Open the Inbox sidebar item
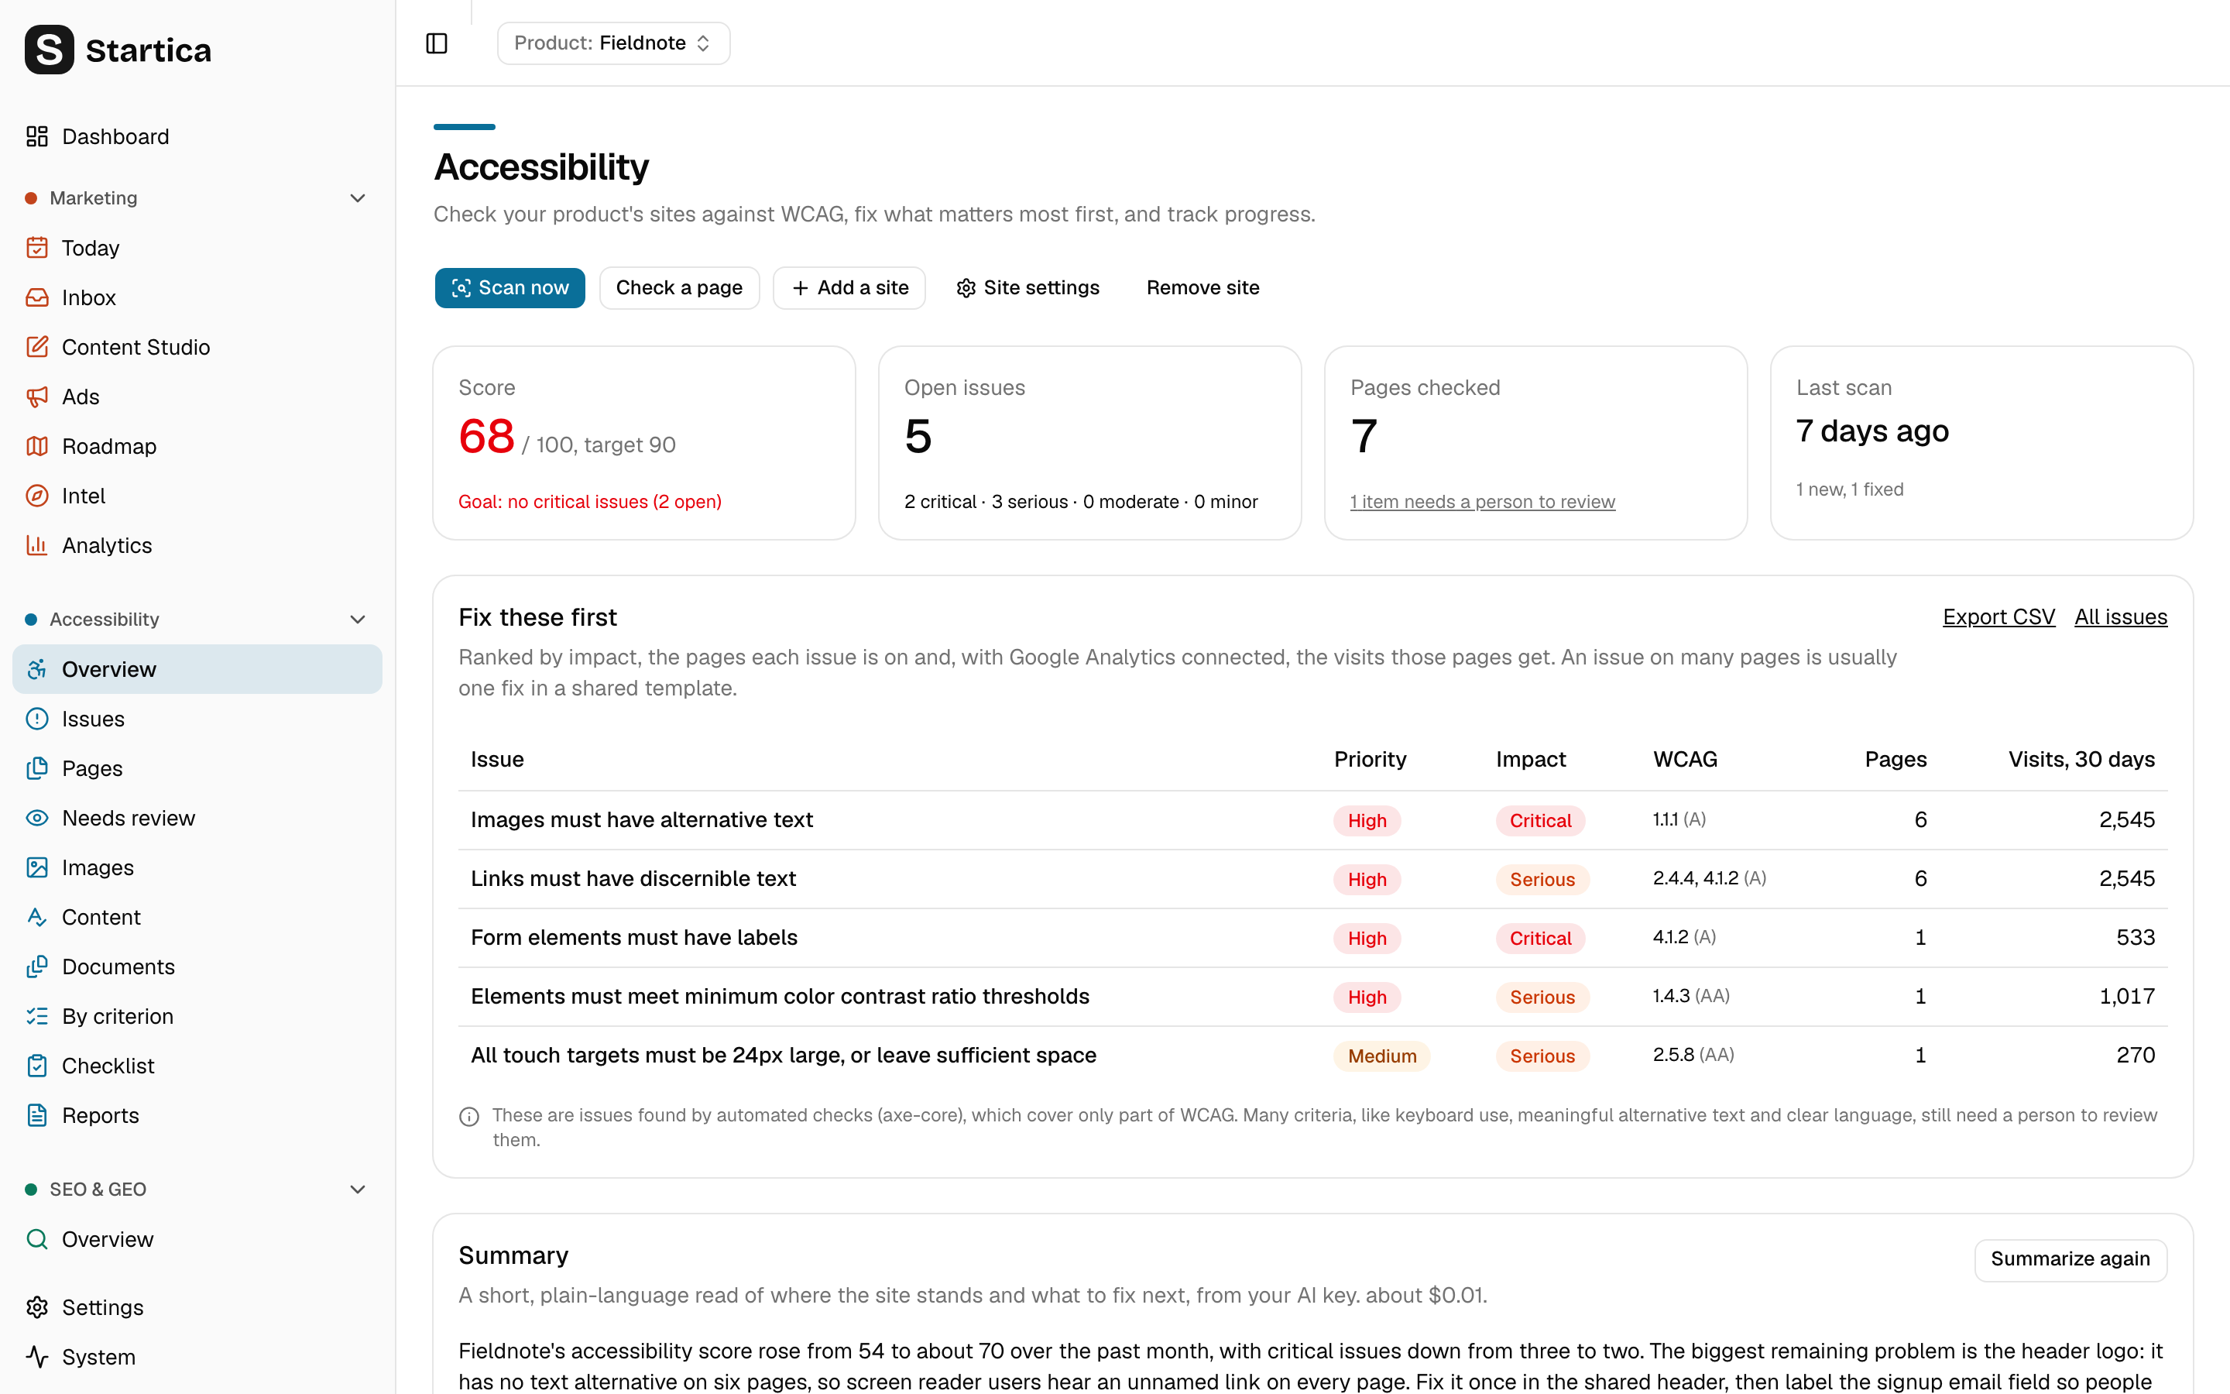The image size is (2230, 1394). point(197,298)
